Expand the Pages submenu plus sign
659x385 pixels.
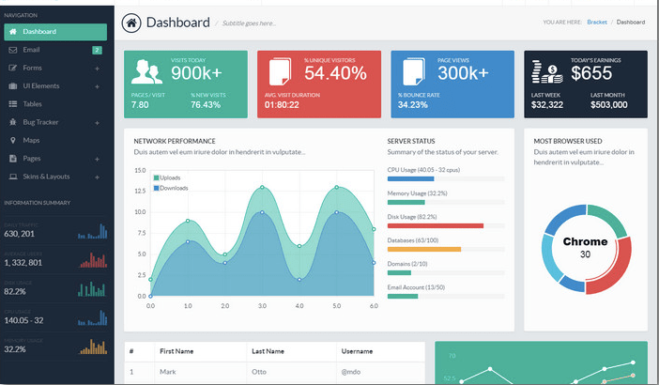pyautogui.click(x=97, y=159)
